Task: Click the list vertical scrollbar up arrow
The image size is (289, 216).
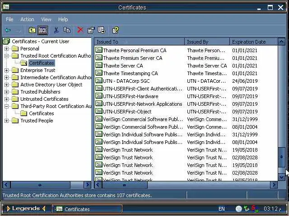Action: (281, 42)
